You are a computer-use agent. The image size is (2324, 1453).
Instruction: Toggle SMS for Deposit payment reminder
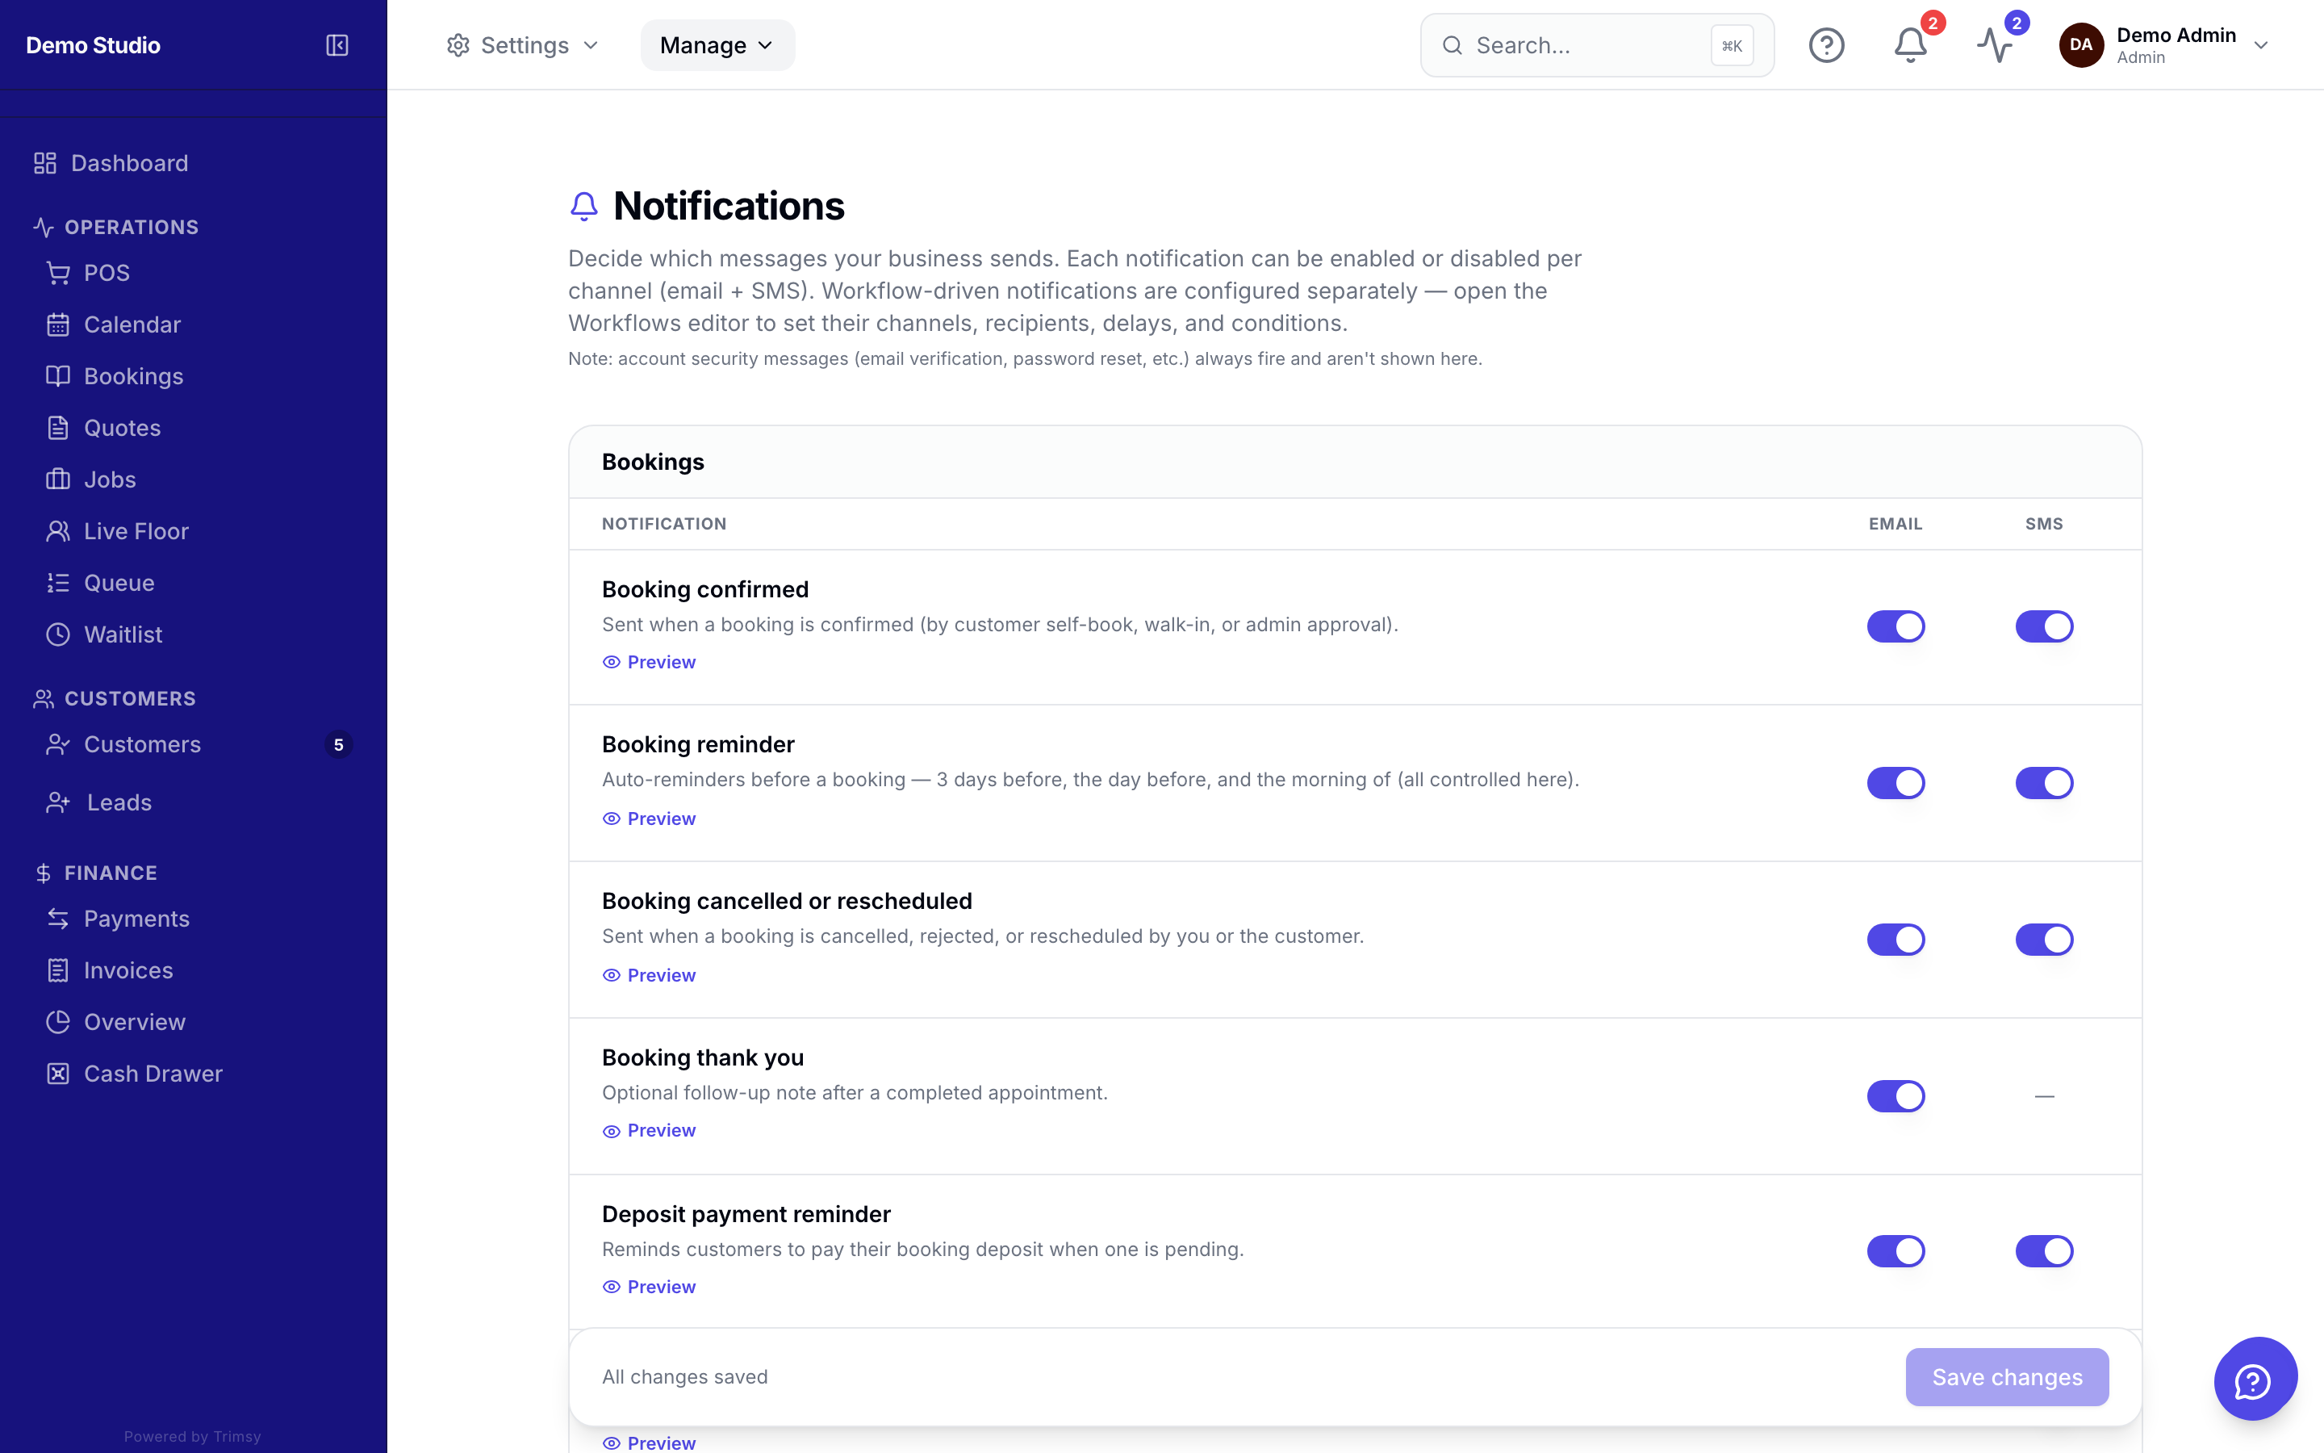point(2043,1251)
